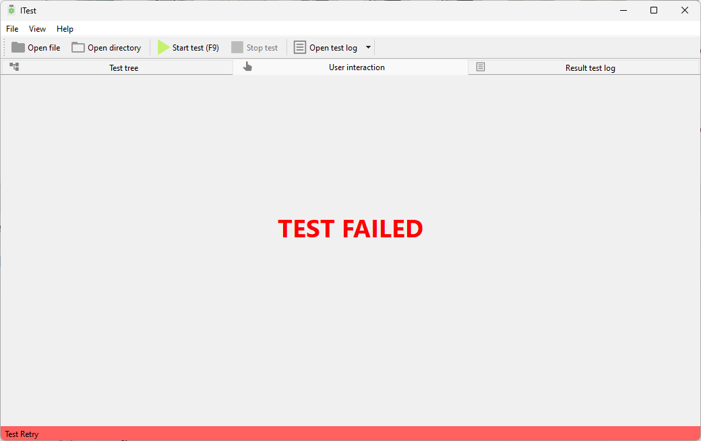Click the Open file label
This screenshot has height=441, width=701.
pyautogui.click(x=44, y=48)
